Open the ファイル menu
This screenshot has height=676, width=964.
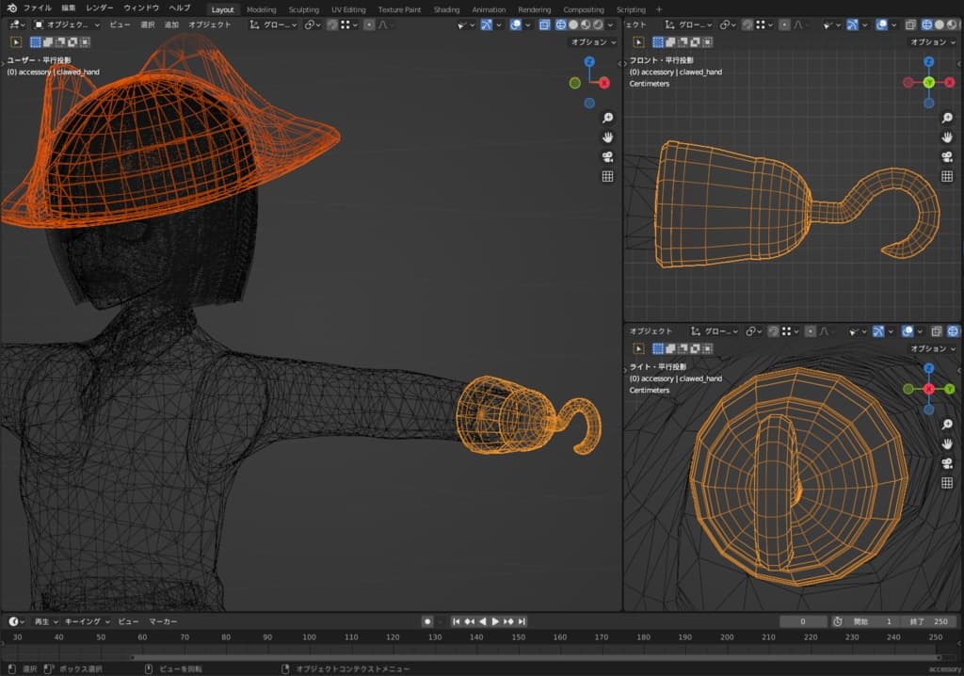pyautogui.click(x=38, y=8)
